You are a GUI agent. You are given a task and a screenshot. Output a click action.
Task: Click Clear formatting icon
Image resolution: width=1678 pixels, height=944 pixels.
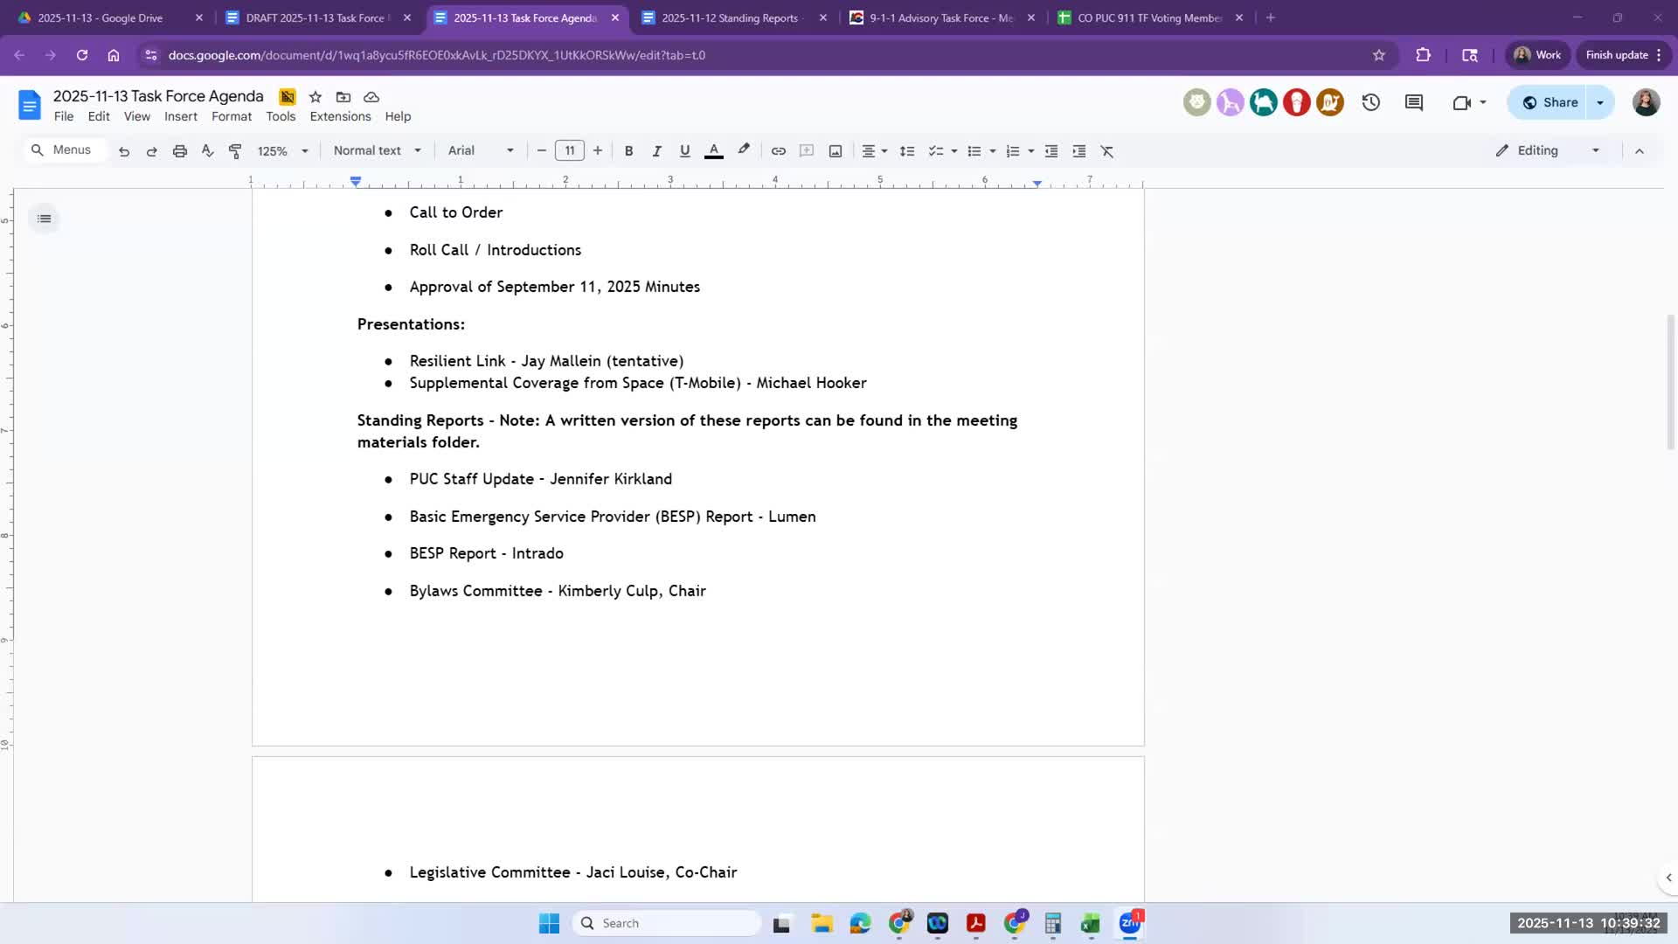1107,151
